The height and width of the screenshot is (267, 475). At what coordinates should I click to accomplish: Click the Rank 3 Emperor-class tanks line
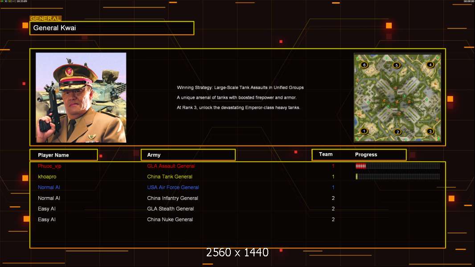(x=238, y=107)
